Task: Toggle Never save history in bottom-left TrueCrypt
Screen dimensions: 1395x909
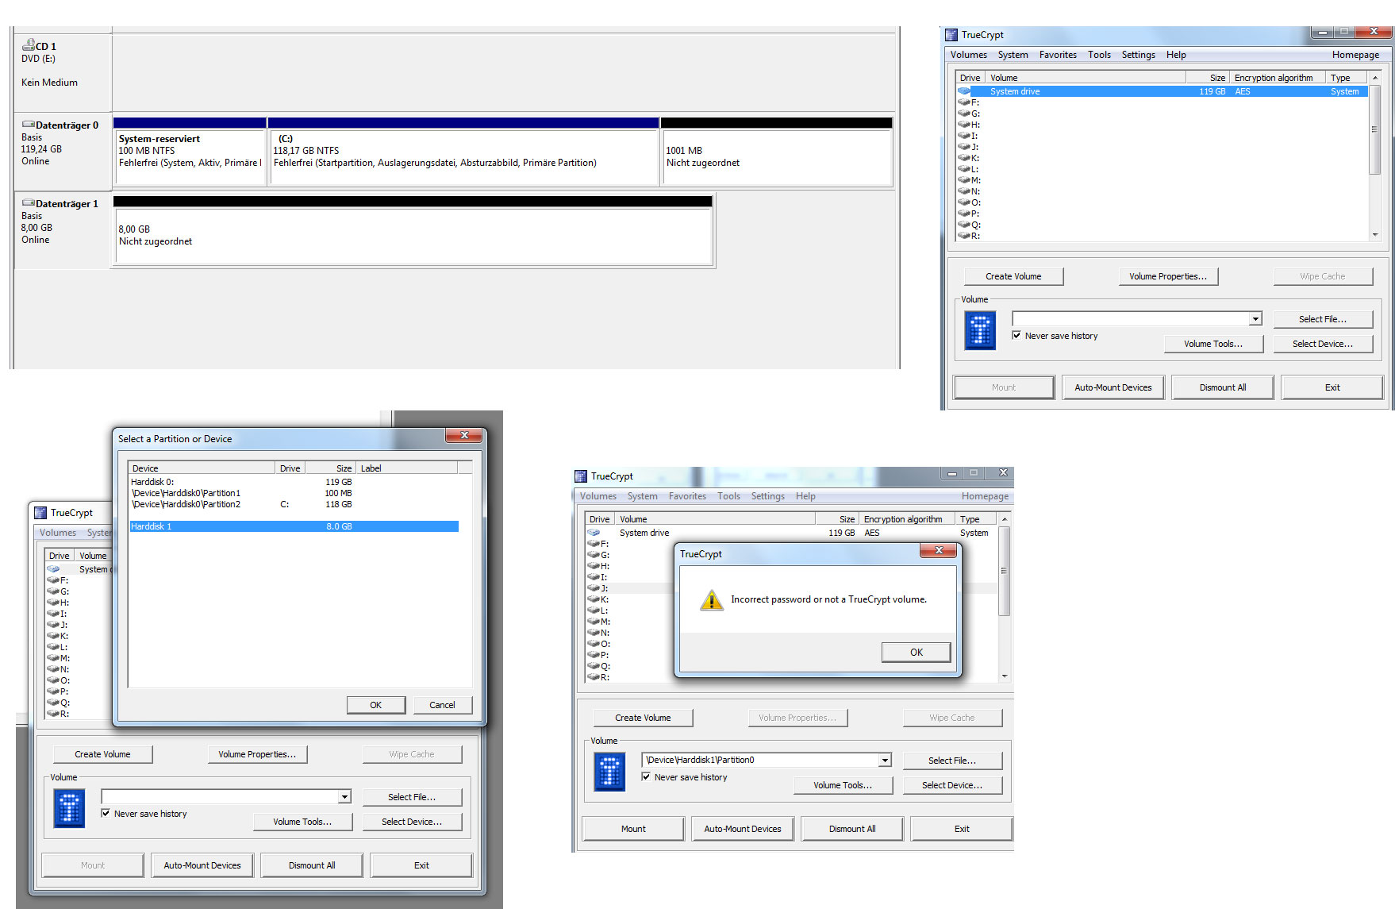Action: tap(106, 813)
